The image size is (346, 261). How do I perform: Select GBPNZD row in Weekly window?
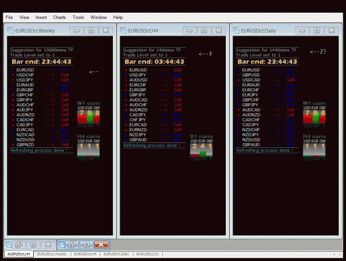point(40,145)
